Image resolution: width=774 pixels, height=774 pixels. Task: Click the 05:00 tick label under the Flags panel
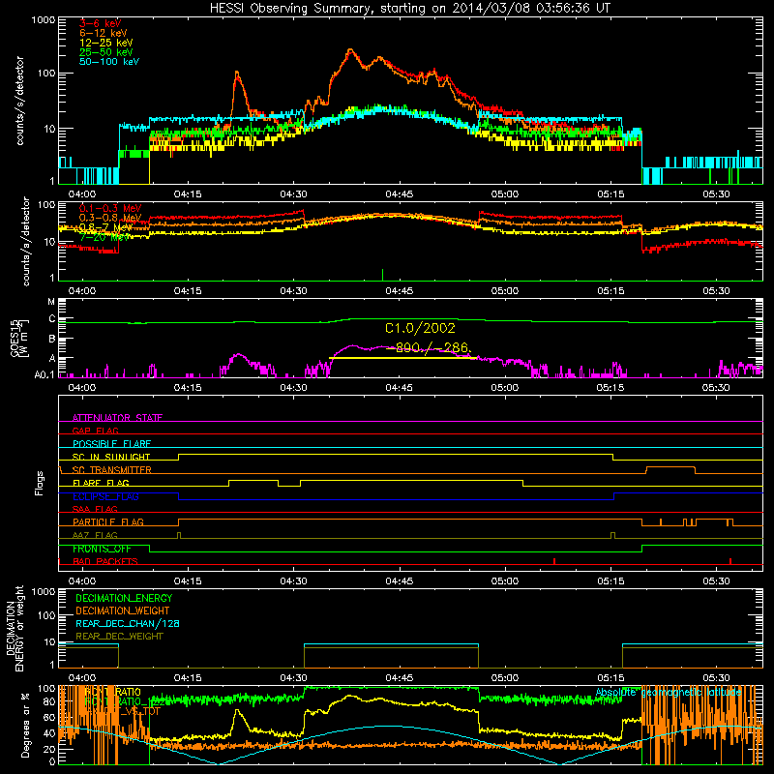504,581
